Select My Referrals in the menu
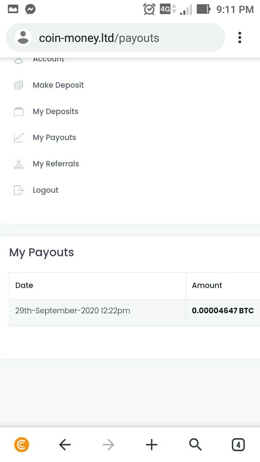The width and height of the screenshot is (260, 462). 56,164
